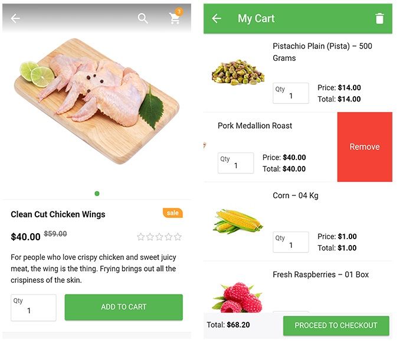The width and height of the screenshot is (403, 356).
Task: Open the corn product thumbnail
Action: click(x=238, y=221)
